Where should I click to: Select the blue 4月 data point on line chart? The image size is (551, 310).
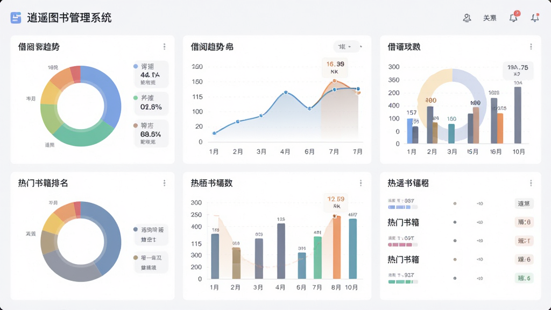point(286,93)
